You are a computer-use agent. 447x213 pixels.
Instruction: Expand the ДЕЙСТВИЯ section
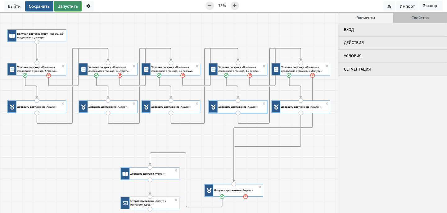[392, 43]
